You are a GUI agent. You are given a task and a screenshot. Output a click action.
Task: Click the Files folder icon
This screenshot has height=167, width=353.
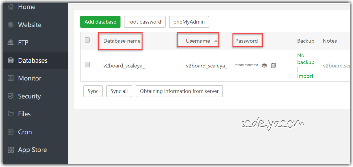pyautogui.click(x=11, y=114)
